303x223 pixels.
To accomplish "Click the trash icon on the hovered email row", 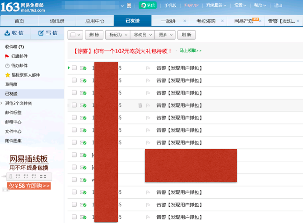I will (x=140, y=105).
